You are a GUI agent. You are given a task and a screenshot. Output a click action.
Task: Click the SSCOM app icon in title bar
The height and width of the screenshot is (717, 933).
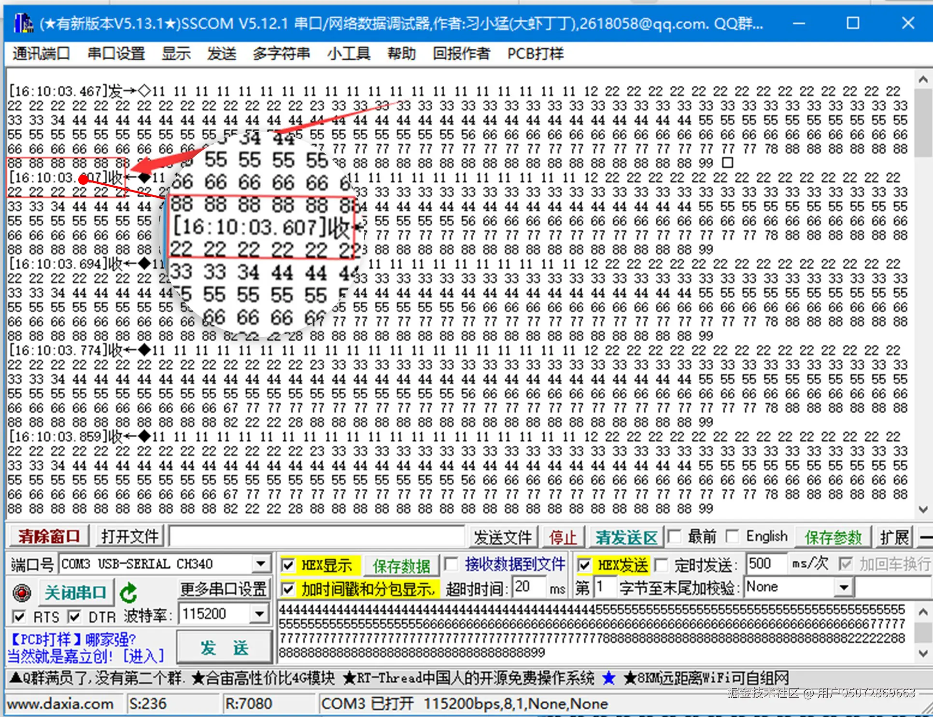[23, 23]
